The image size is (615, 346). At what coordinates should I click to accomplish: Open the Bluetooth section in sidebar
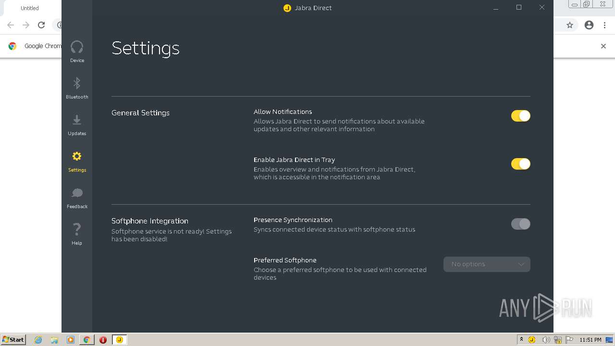point(77,88)
